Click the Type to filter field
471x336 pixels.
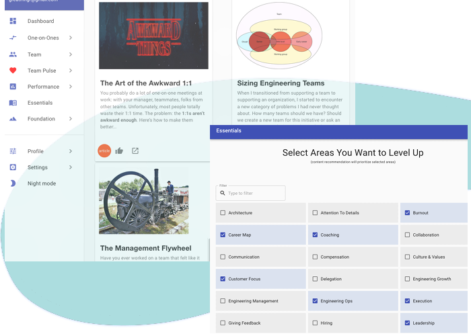click(254, 194)
